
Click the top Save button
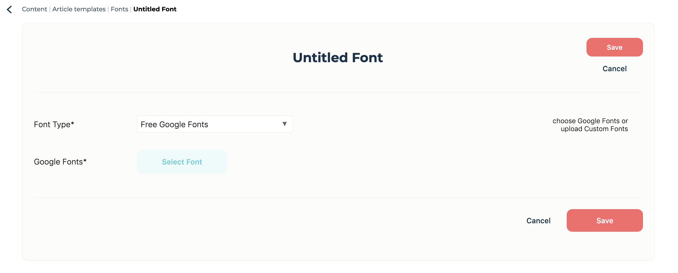click(x=614, y=47)
